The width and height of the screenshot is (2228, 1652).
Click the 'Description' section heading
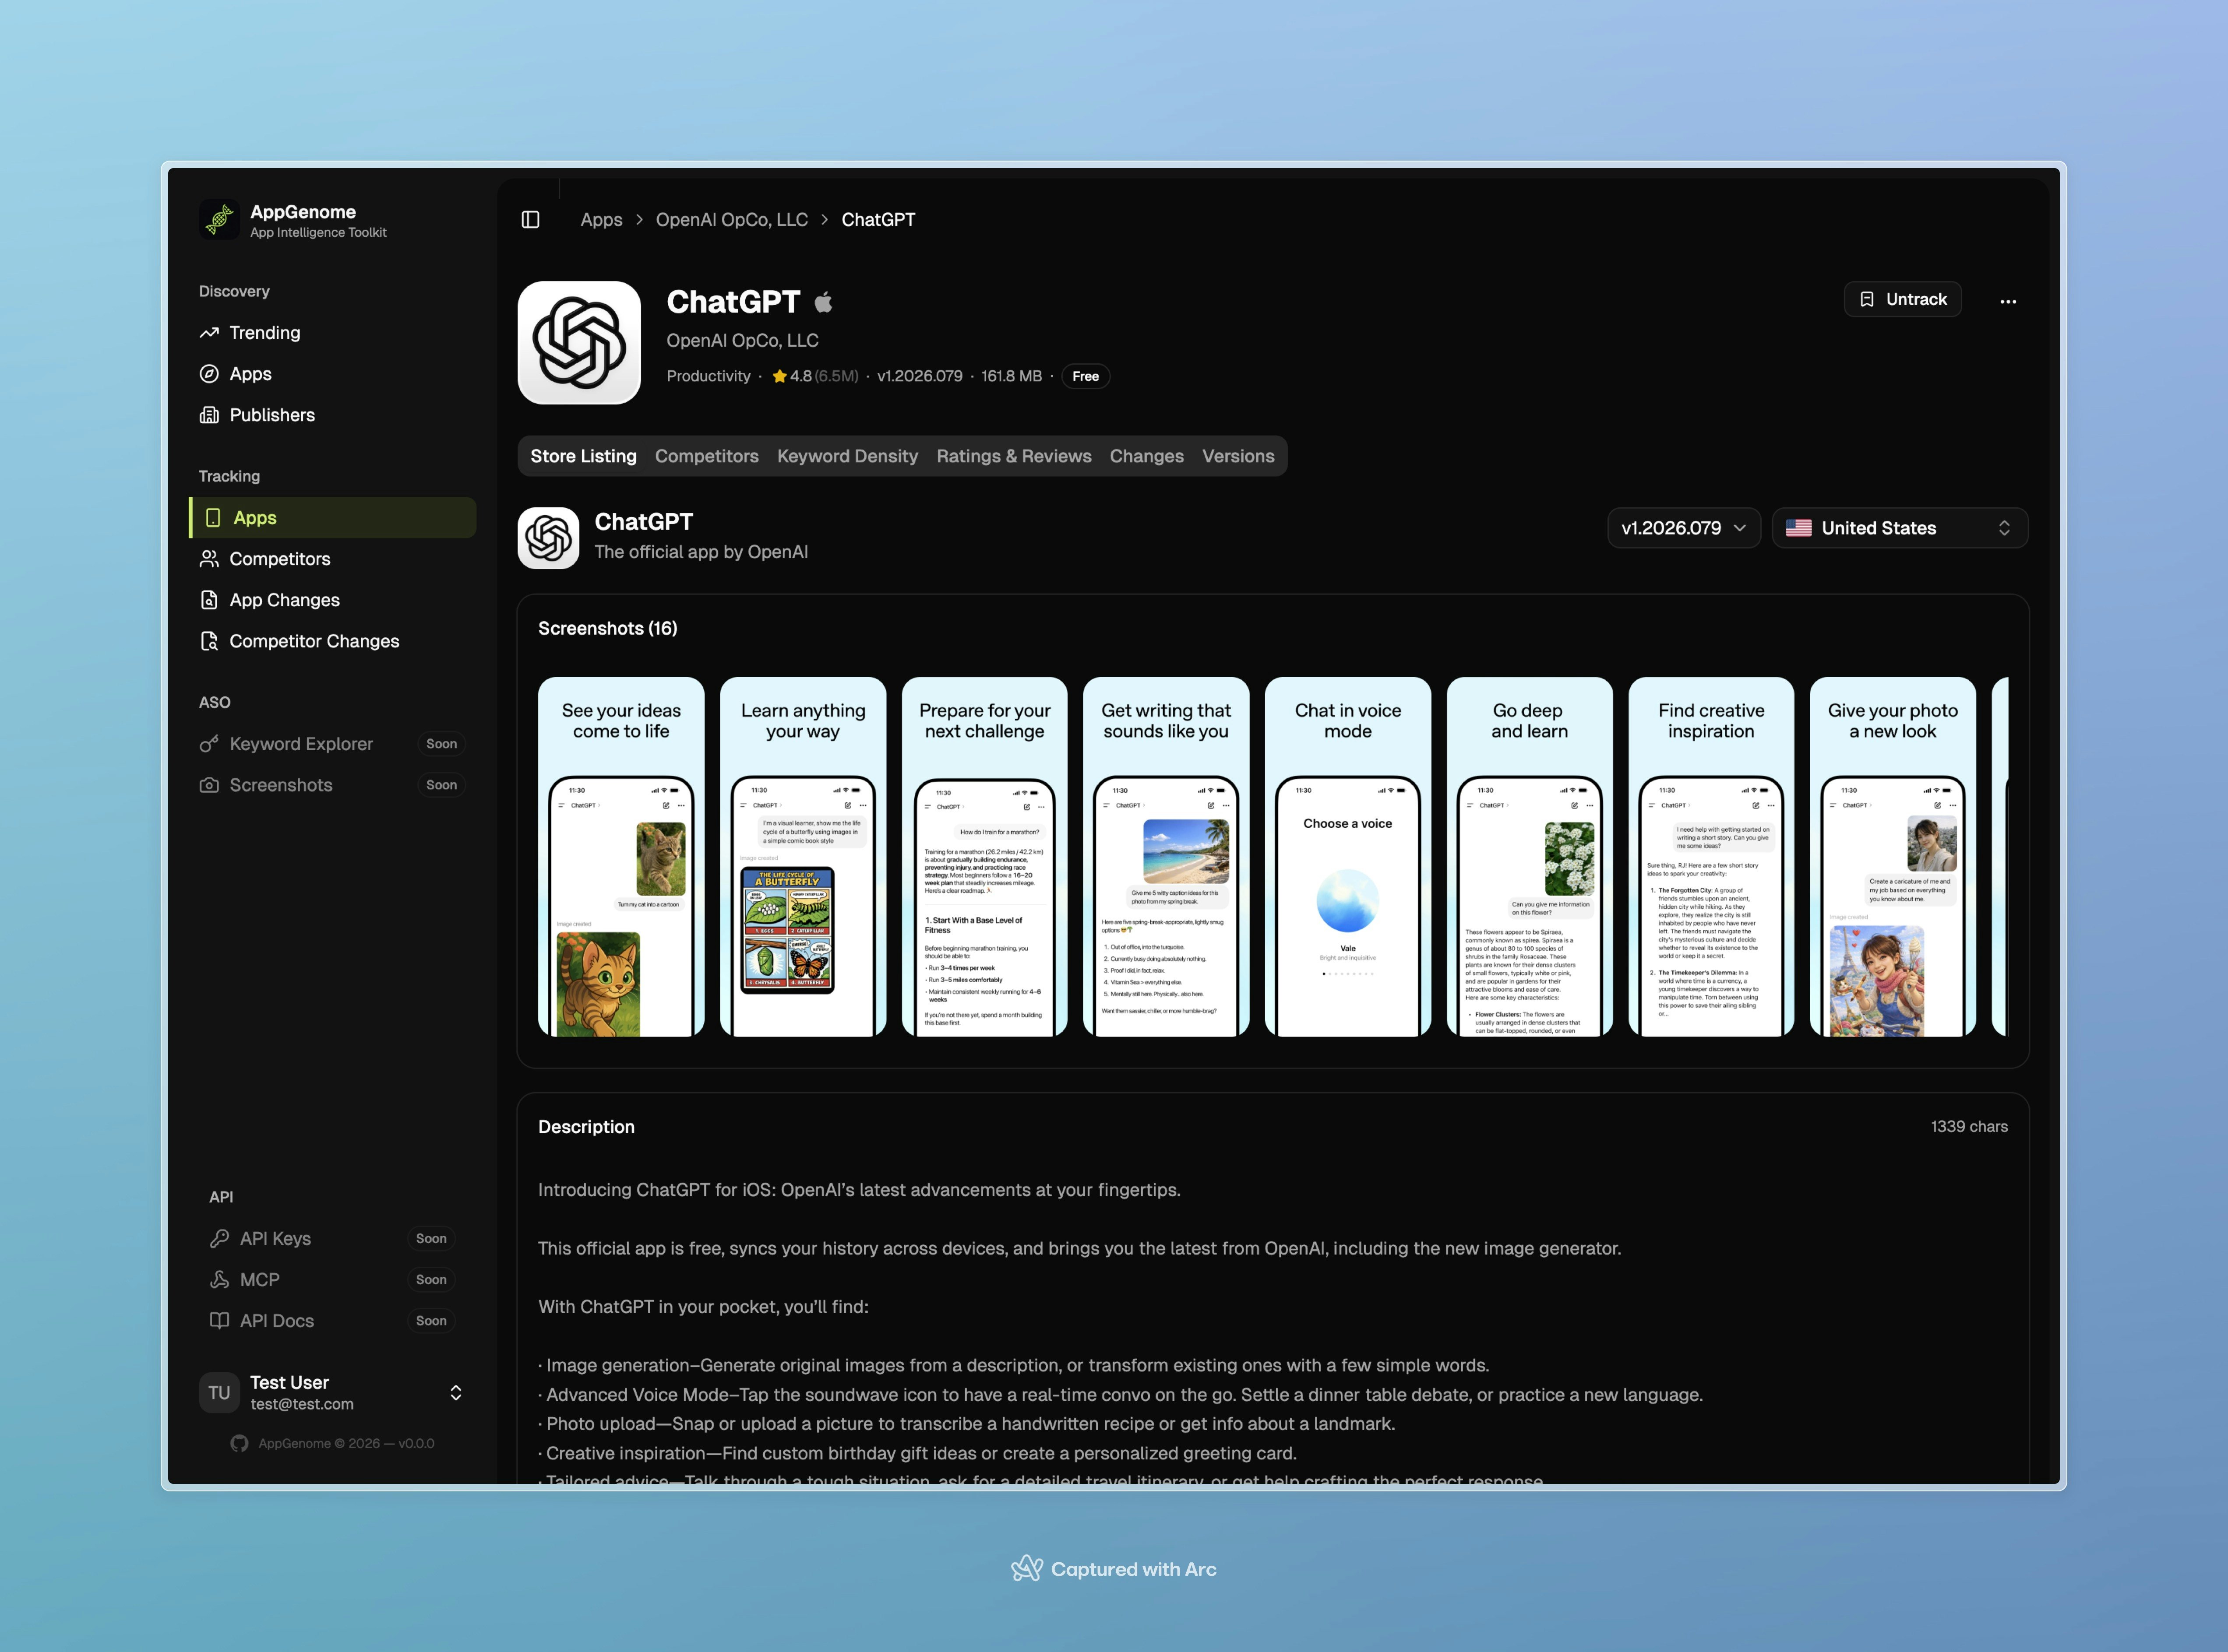coord(586,1127)
